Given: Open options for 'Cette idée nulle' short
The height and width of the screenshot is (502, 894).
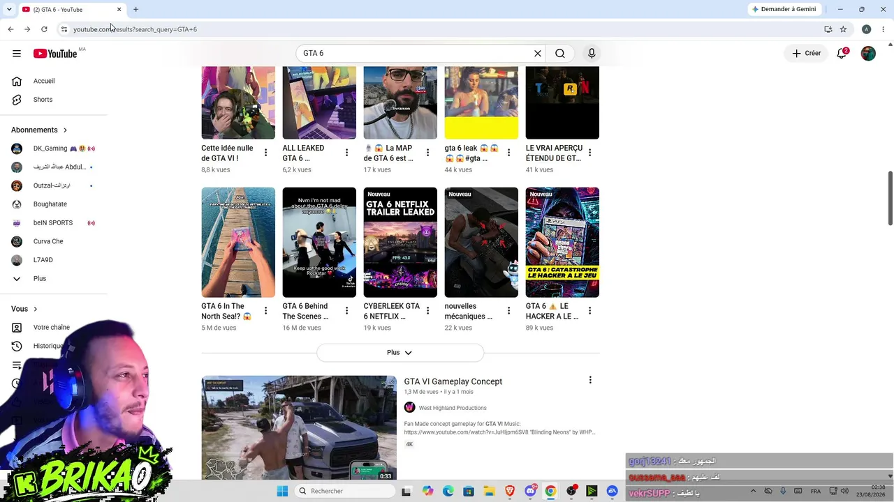Looking at the screenshot, I should pyautogui.click(x=265, y=153).
